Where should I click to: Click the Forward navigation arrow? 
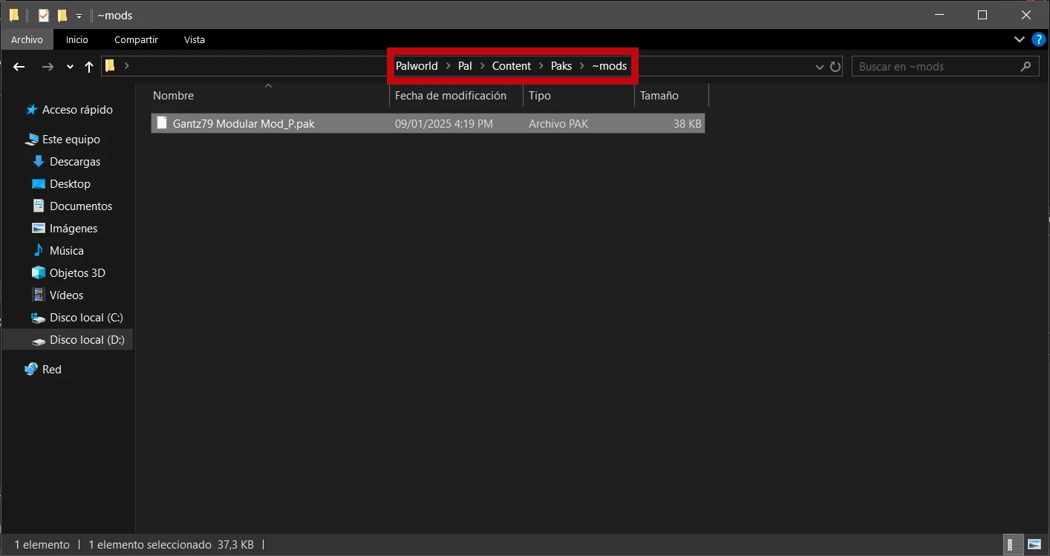click(48, 66)
